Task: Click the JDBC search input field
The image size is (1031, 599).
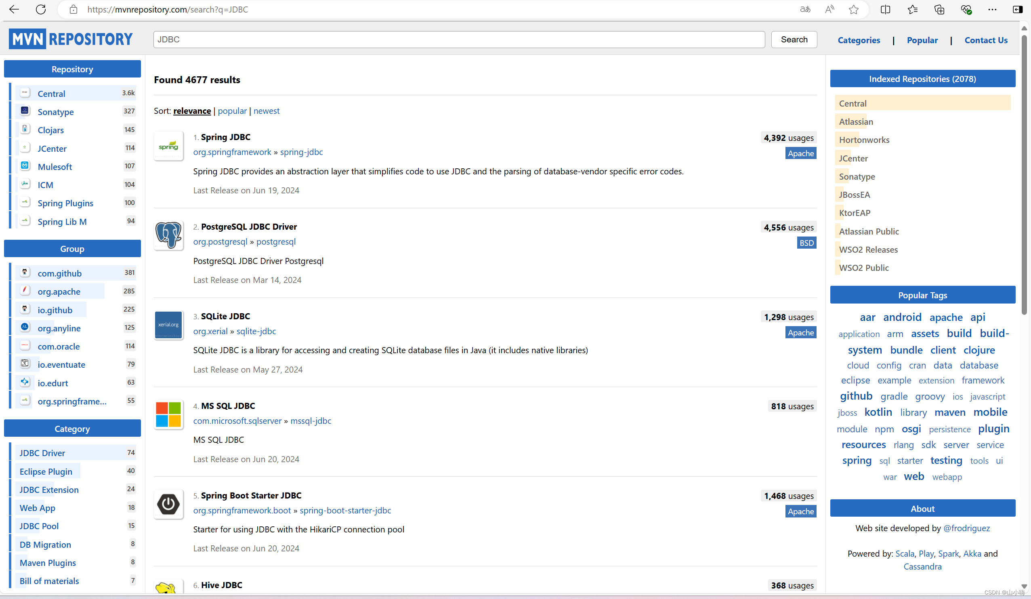Action: 458,40
